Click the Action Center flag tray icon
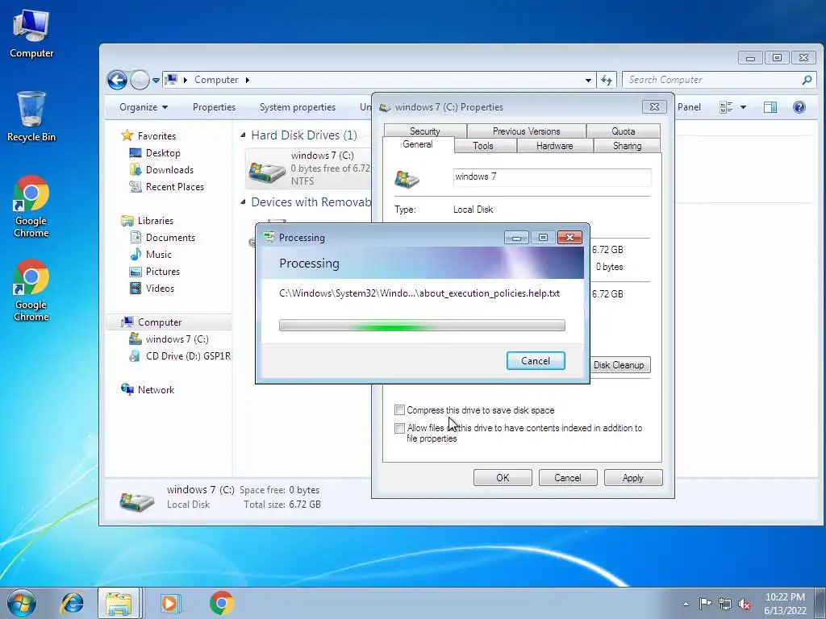The width and height of the screenshot is (826, 619). 705,603
